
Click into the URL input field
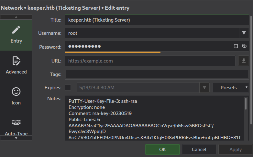pos(150,61)
